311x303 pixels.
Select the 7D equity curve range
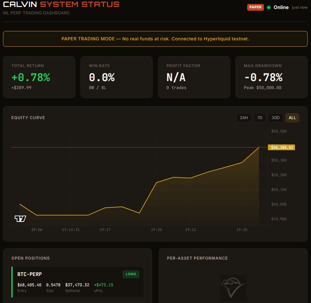260,118
